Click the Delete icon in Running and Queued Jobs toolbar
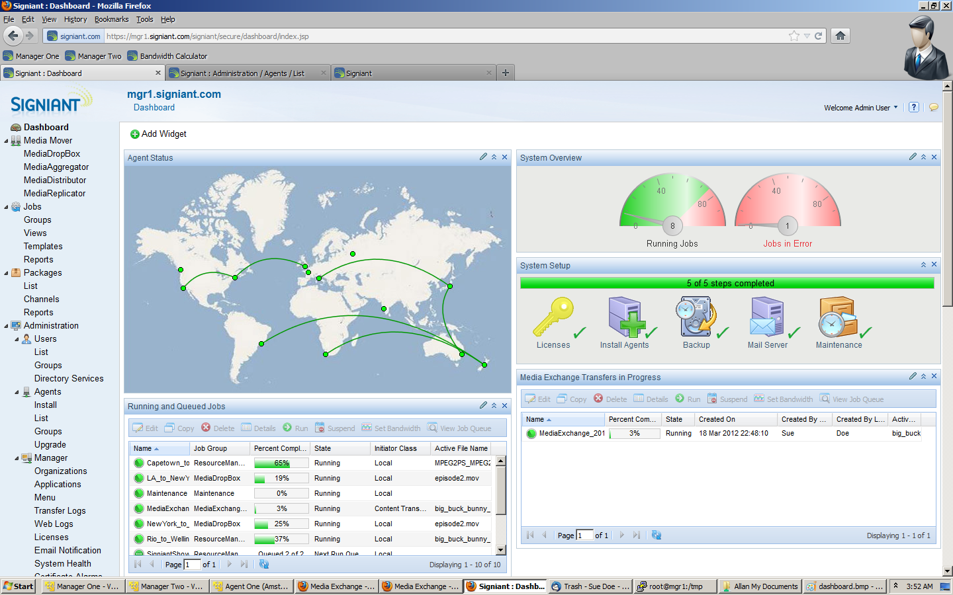 (x=206, y=427)
